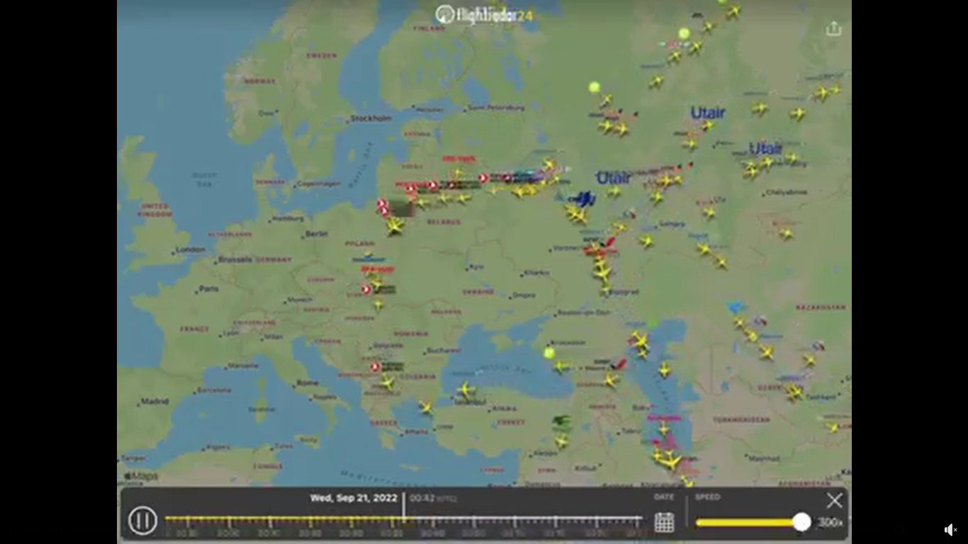Click the Brussels city label

pos(235,259)
